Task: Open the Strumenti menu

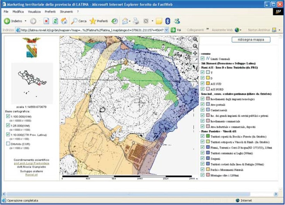Action: point(66,12)
